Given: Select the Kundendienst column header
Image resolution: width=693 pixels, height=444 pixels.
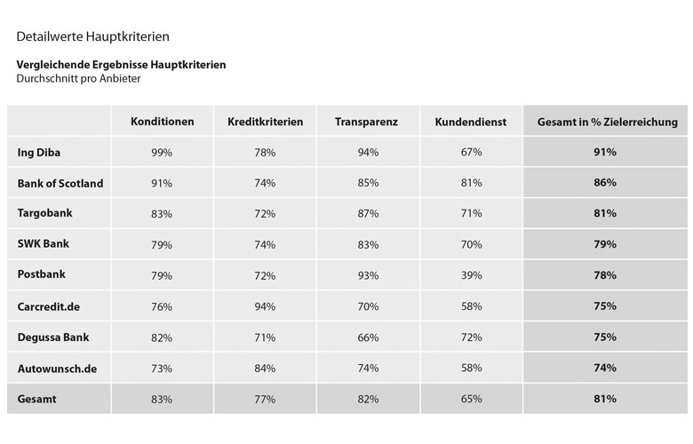Looking at the screenshot, I should (470, 122).
